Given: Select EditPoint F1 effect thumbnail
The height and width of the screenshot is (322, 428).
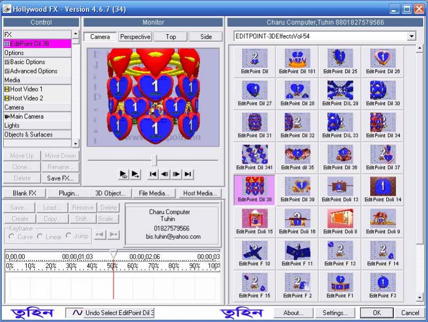Looking at the screenshot, I should (x=340, y=286).
